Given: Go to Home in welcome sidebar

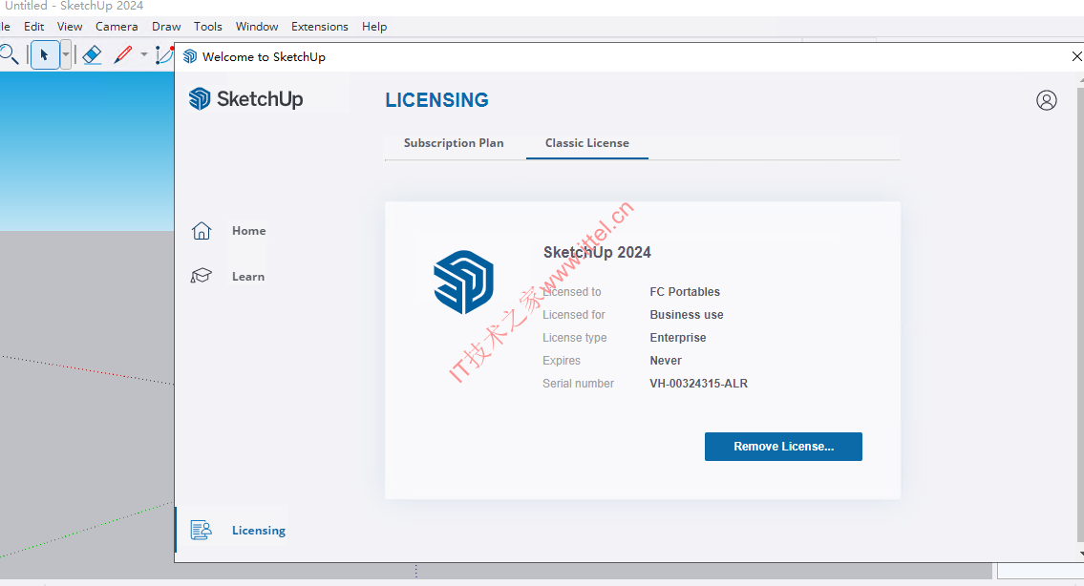Looking at the screenshot, I should [x=249, y=231].
